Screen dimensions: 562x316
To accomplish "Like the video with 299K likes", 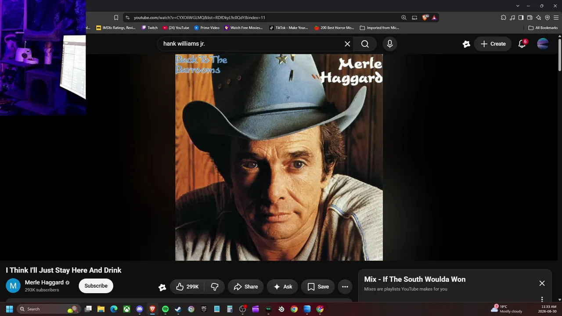I will [187, 287].
